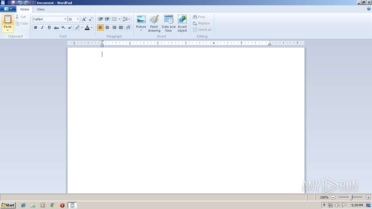Insert Date and time
This screenshot has width=372, height=209.
pos(169,24)
